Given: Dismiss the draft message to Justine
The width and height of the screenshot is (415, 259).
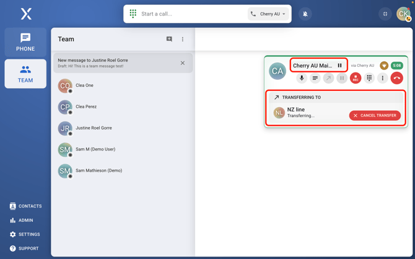Looking at the screenshot, I should (183, 63).
